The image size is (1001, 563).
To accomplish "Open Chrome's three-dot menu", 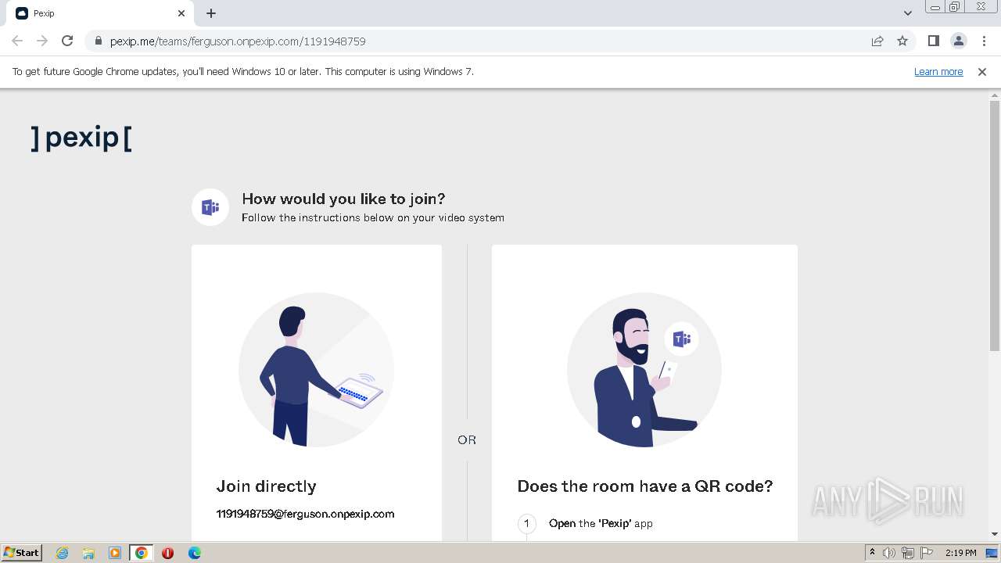I will coord(984,41).
